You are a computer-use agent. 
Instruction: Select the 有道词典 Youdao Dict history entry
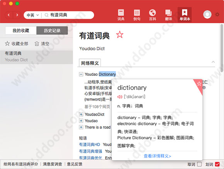[x=36, y=57]
